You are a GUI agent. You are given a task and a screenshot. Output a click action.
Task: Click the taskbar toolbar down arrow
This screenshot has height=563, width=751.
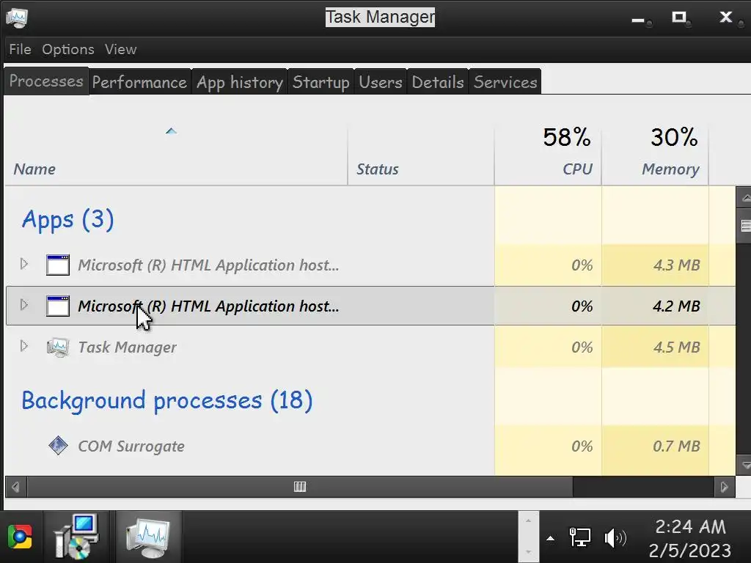[x=528, y=551]
